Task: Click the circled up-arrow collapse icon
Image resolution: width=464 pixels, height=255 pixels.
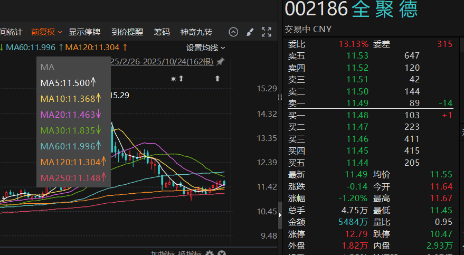Action: click(x=233, y=32)
